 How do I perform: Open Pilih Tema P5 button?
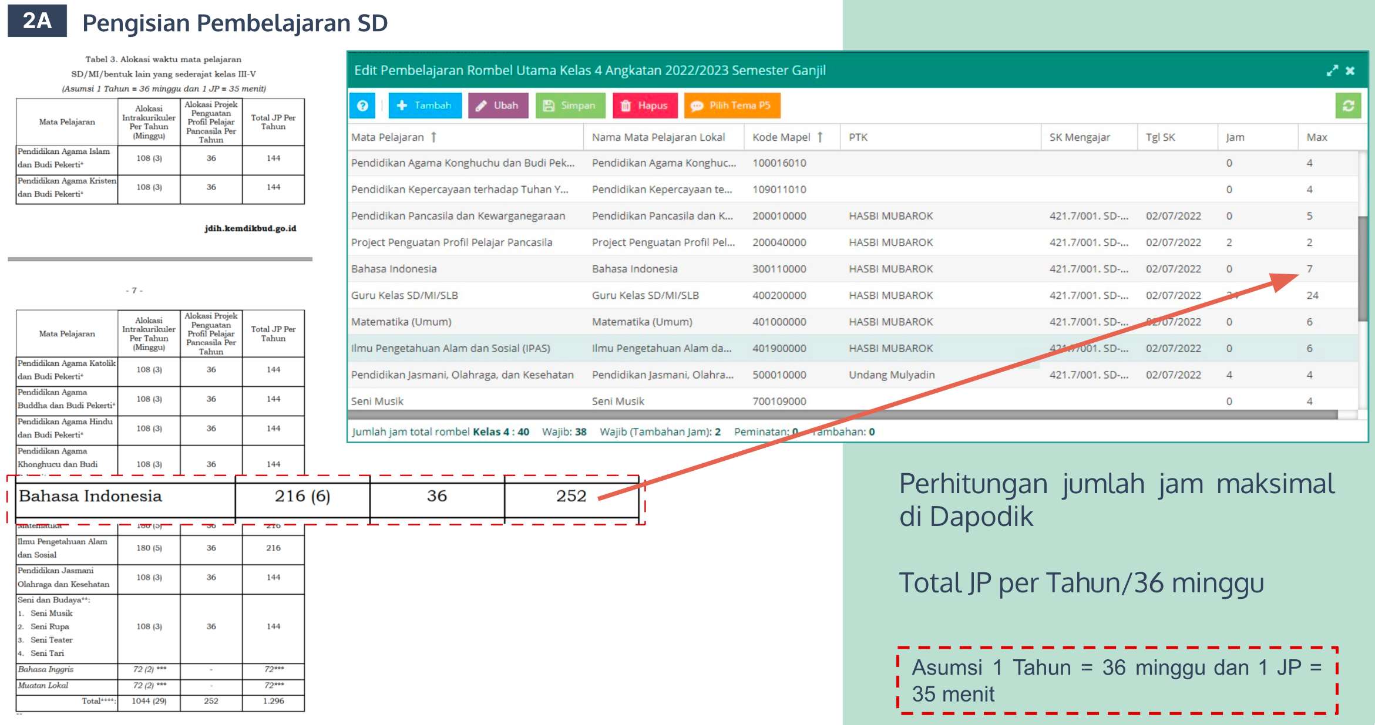pyautogui.click(x=731, y=106)
